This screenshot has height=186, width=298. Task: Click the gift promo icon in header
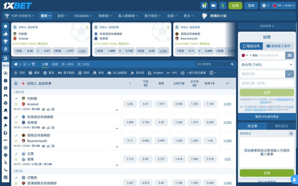click(204, 5)
